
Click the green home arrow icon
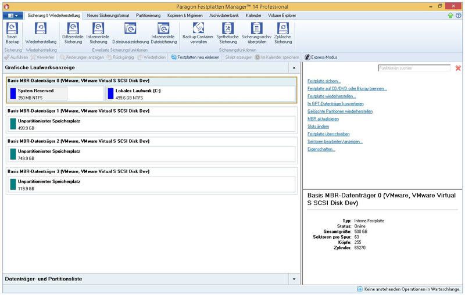click(450, 16)
